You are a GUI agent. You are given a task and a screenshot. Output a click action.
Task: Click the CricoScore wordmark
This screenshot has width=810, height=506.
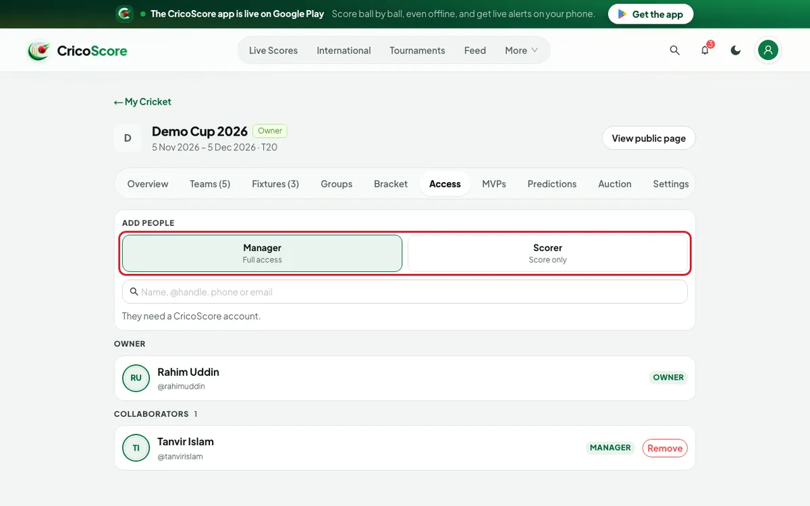92,51
